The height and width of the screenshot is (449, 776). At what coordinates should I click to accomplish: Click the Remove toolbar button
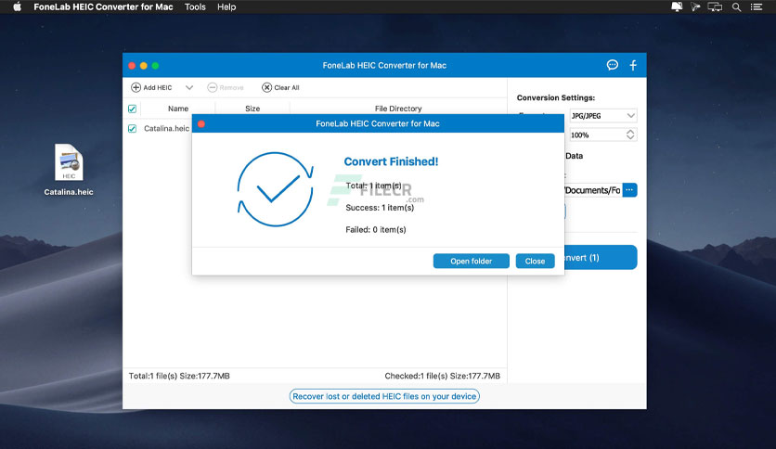pos(226,87)
